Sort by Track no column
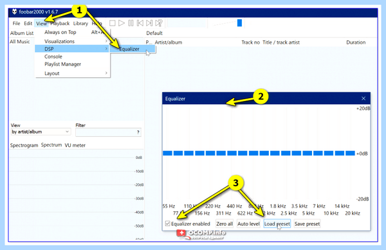386x250 pixels. coord(251,42)
